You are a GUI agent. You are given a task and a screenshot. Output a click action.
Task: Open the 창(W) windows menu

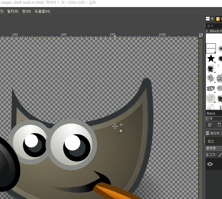pyautogui.click(x=26, y=11)
